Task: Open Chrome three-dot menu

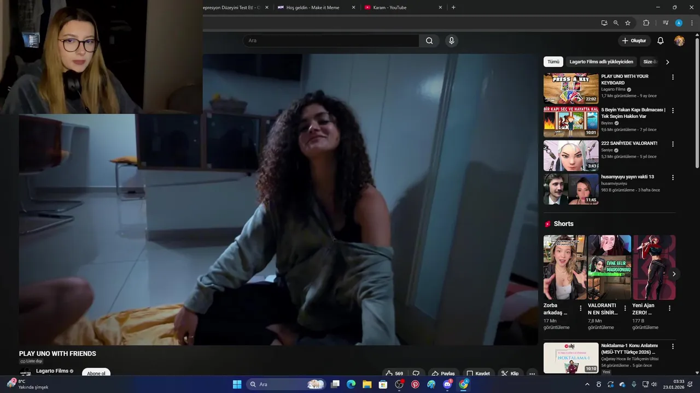Action: point(692,23)
